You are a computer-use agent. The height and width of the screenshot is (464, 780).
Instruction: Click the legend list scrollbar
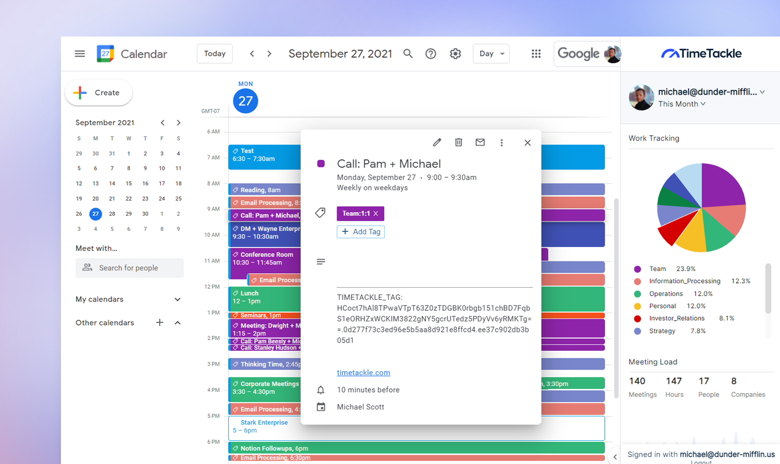(768, 288)
